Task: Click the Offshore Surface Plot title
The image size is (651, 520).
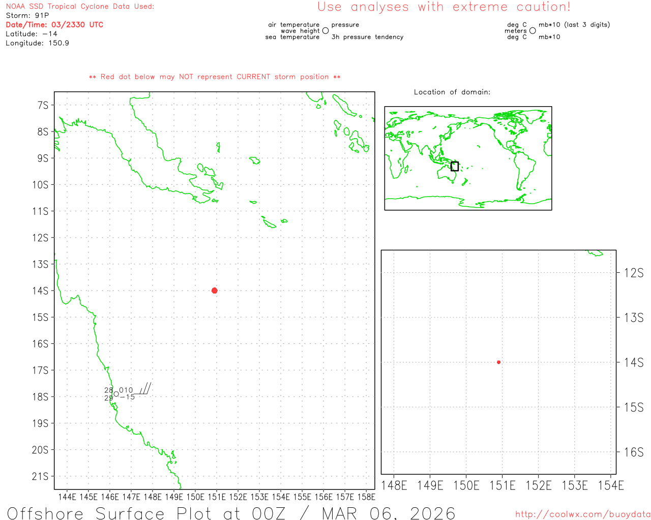Action: pyautogui.click(x=231, y=512)
